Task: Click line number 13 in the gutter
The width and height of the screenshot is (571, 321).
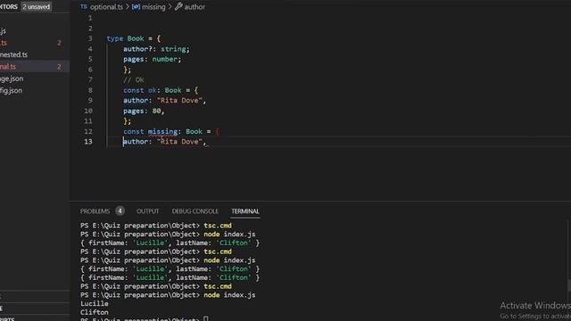Action: point(88,142)
